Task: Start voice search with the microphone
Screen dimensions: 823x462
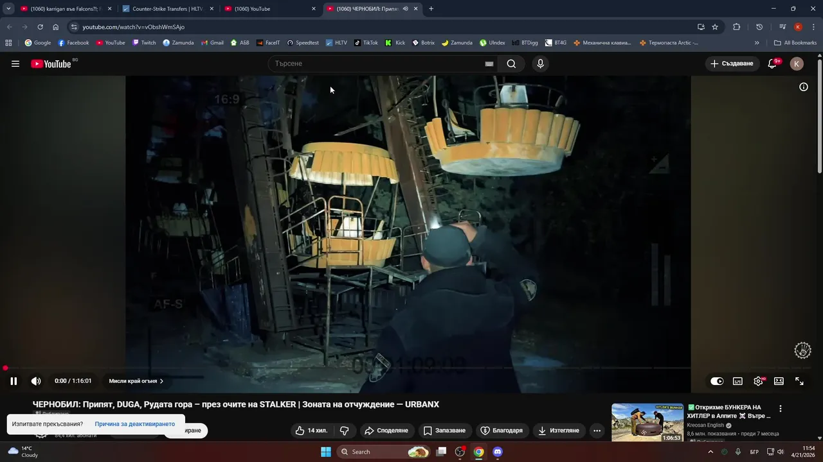Action: click(540, 64)
